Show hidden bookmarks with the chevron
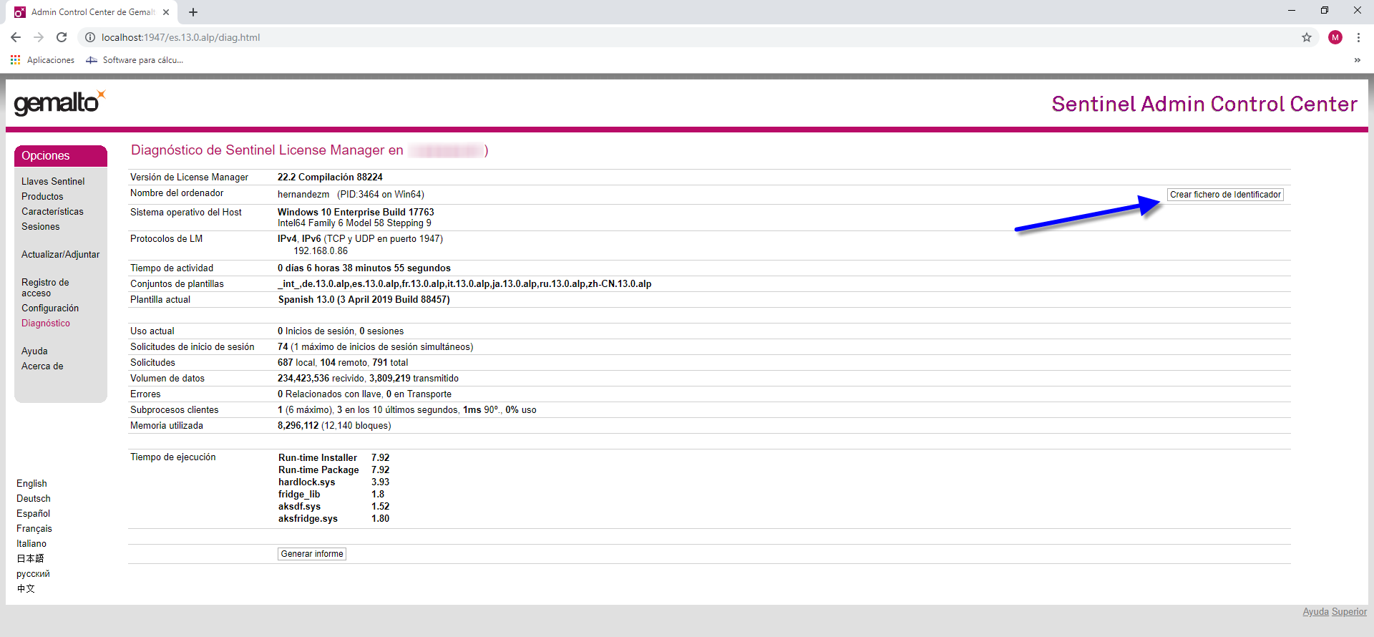The height and width of the screenshot is (637, 1374). coord(1358,60)
